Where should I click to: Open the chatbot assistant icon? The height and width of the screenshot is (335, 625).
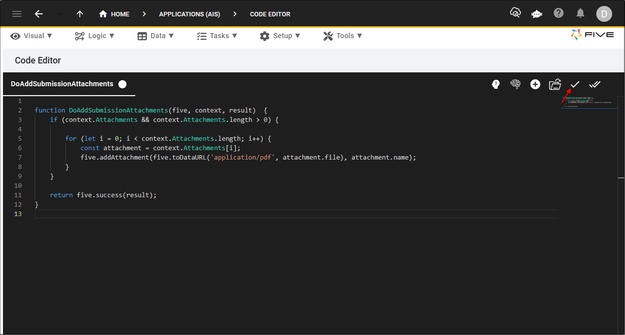pos(536,14)
